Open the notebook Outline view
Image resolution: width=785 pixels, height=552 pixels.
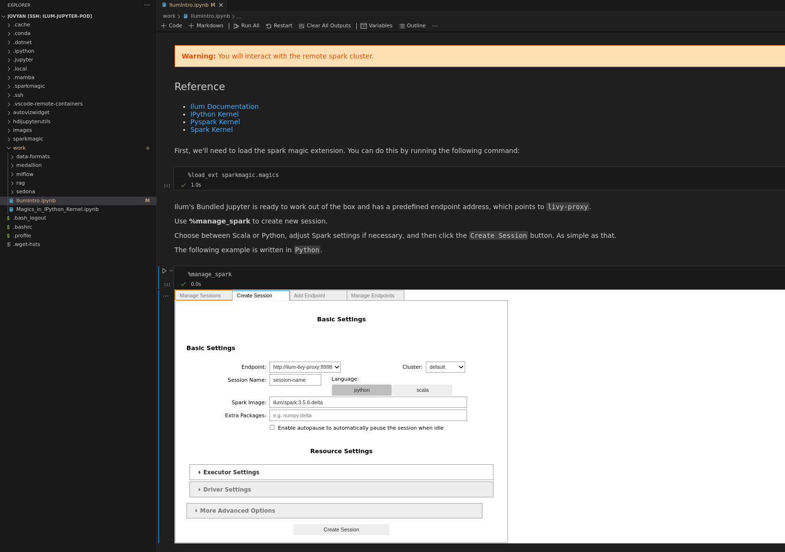(412, 25)
